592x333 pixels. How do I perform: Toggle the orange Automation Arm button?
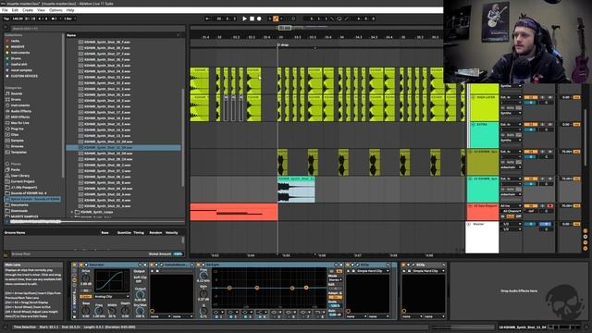point(276,18)
